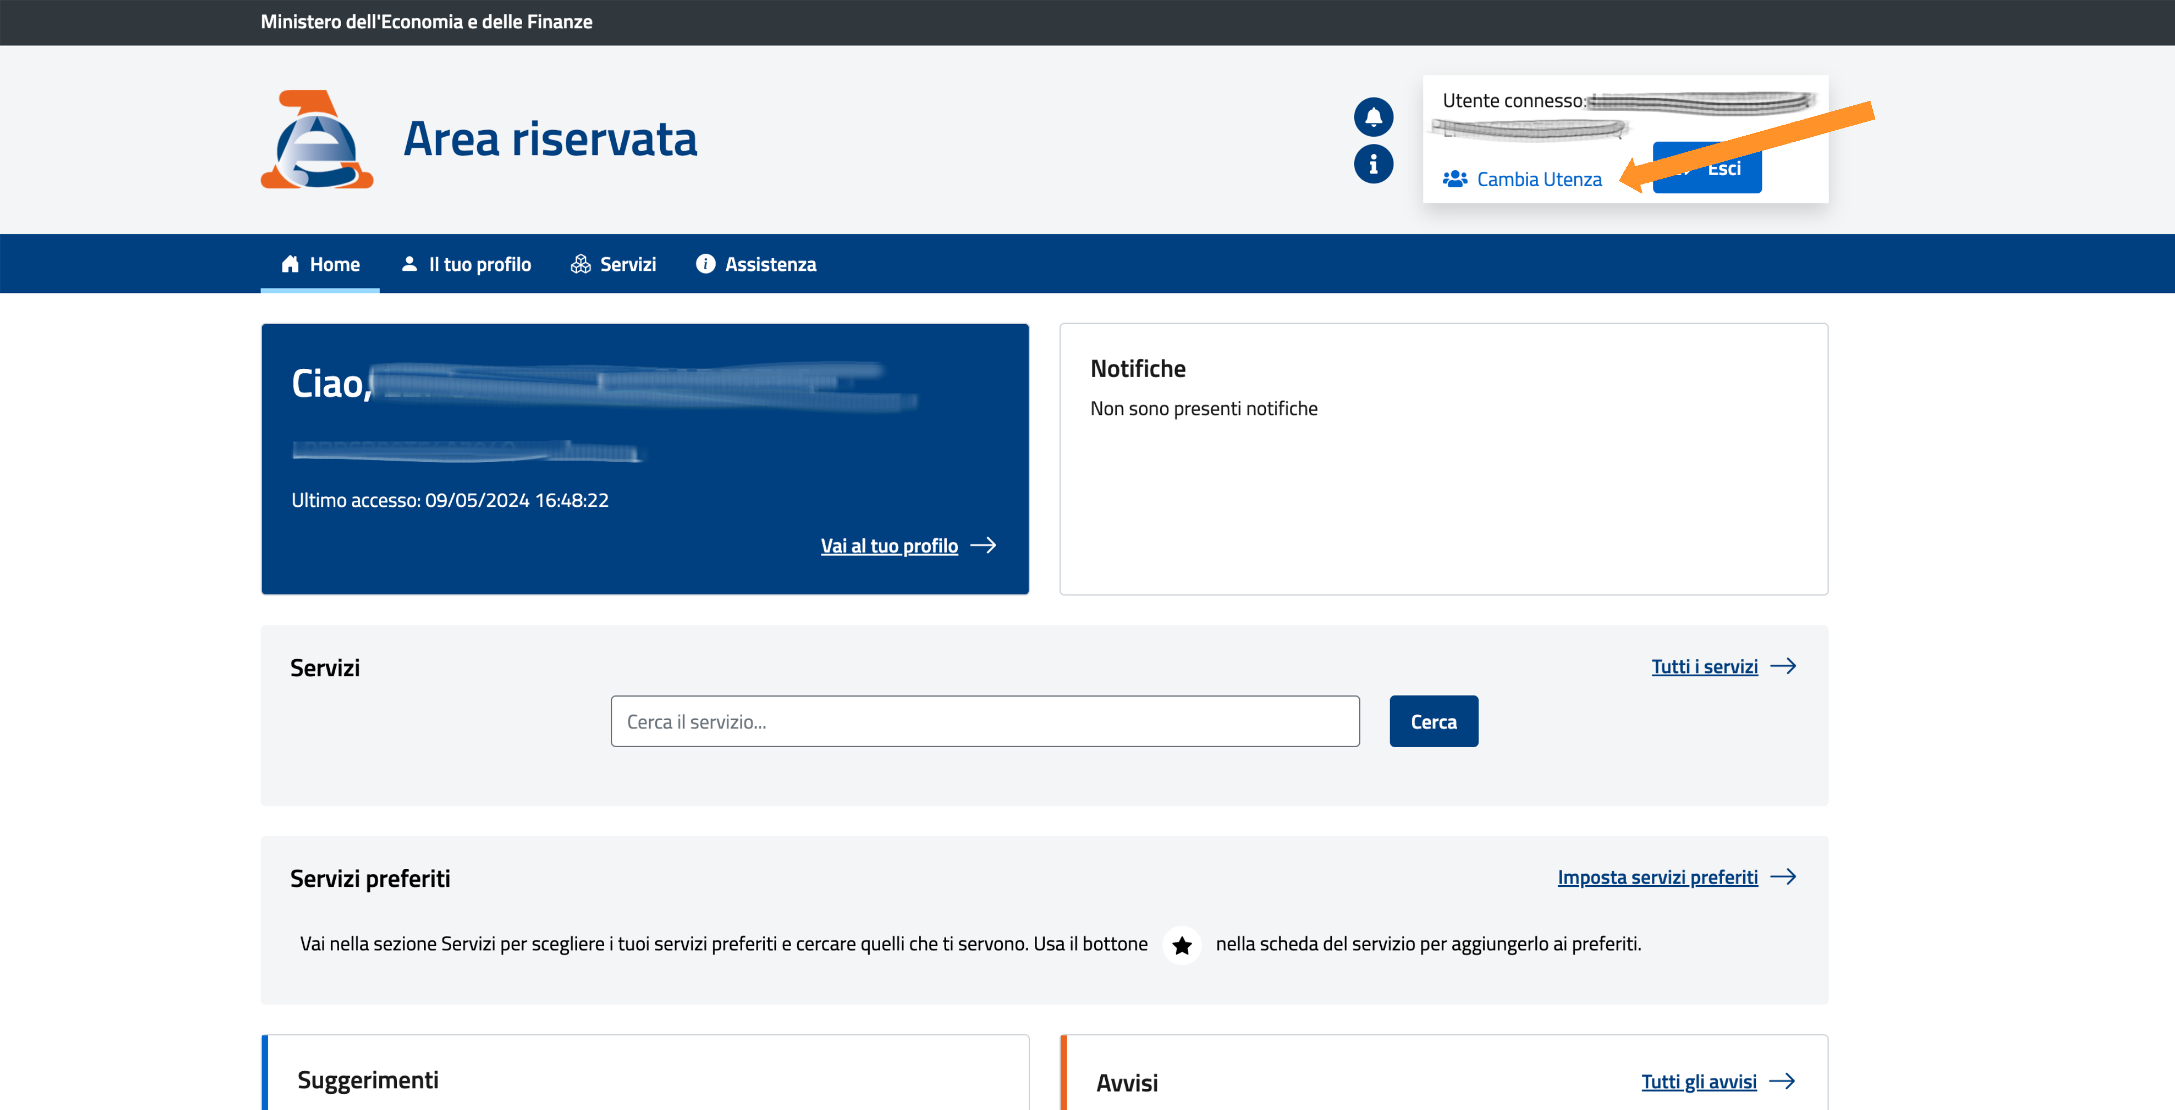Click arrow beside Imposta servizi preferiti
The height and width of the screenshot is (1110, 2175).
tap(1783, 877)
